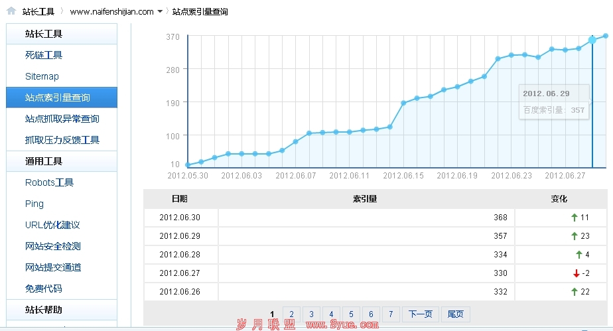Click green up arrow beside 22
This screenshot has width=613, height=331.
[x=575, y=291]
